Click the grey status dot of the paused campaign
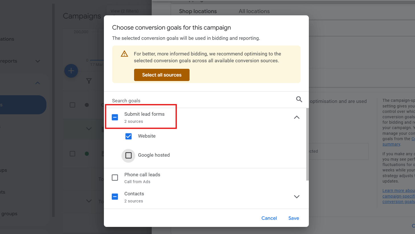 tap(87, 105)
